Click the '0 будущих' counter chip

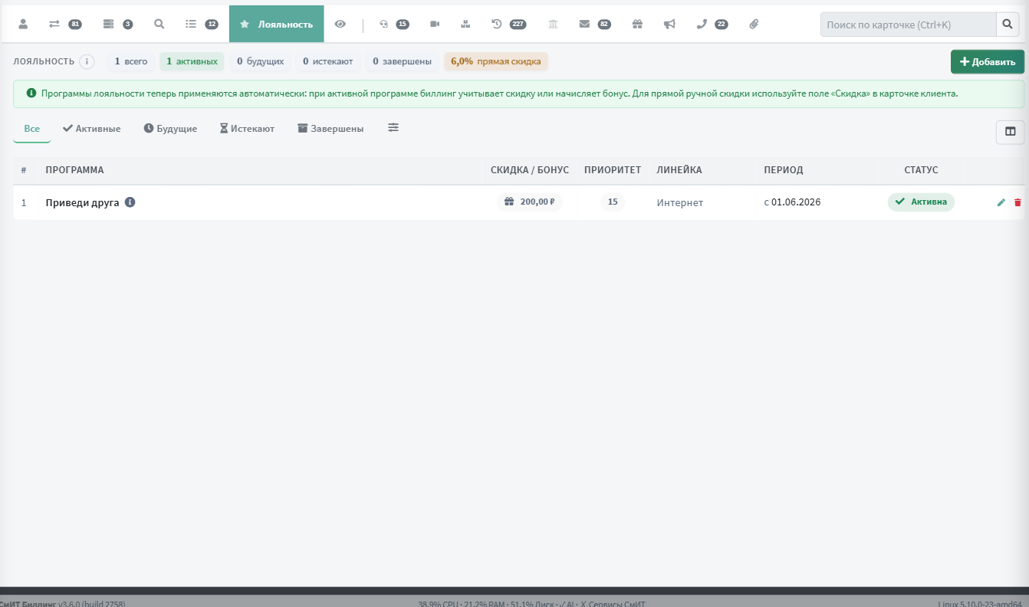coord(261,61)
